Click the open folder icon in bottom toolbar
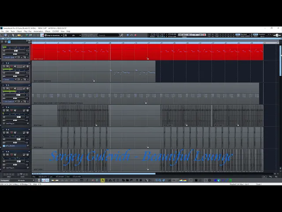Screen dimensions: 282x212 coord(123,180)
